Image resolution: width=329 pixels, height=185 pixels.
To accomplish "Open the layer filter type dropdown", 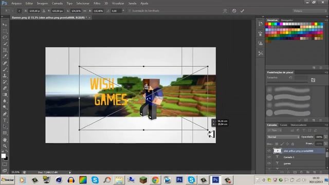I will click(x=274, y=130).
